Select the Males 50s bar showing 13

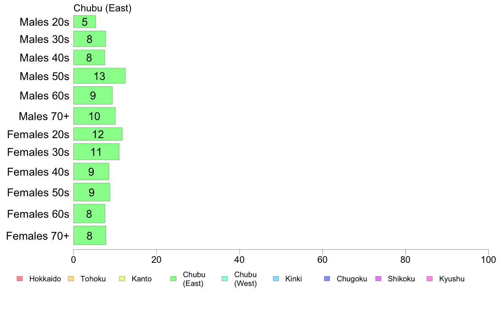click(99, 76)
